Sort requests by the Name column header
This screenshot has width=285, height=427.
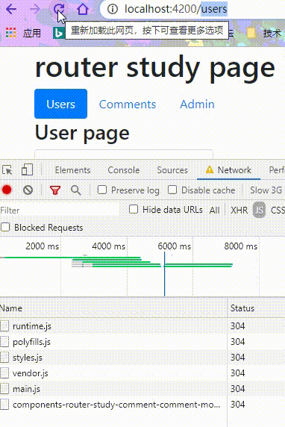coord(113,308)
